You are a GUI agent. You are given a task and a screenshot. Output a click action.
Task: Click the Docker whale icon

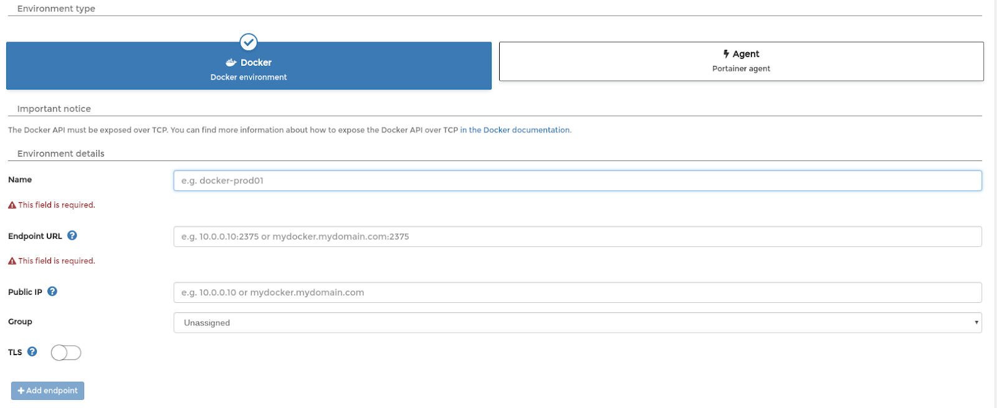click(231, 63)
